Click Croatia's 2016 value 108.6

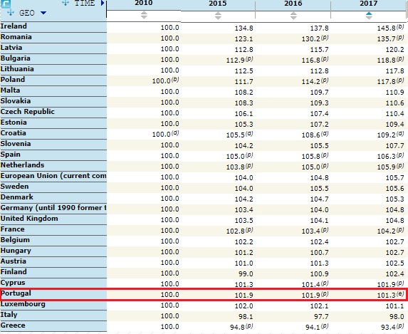click(311, 135)
